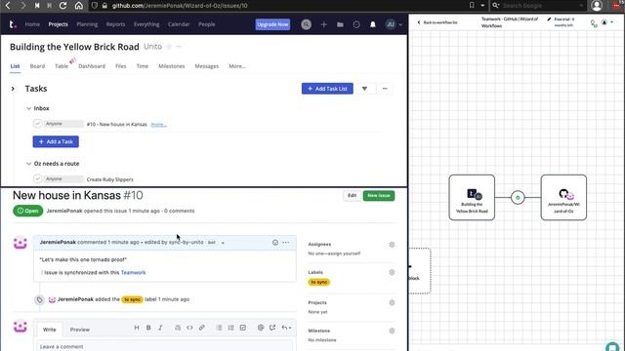
Task: Add reaction using the smiley icon on comment
Action: (275, 243)
